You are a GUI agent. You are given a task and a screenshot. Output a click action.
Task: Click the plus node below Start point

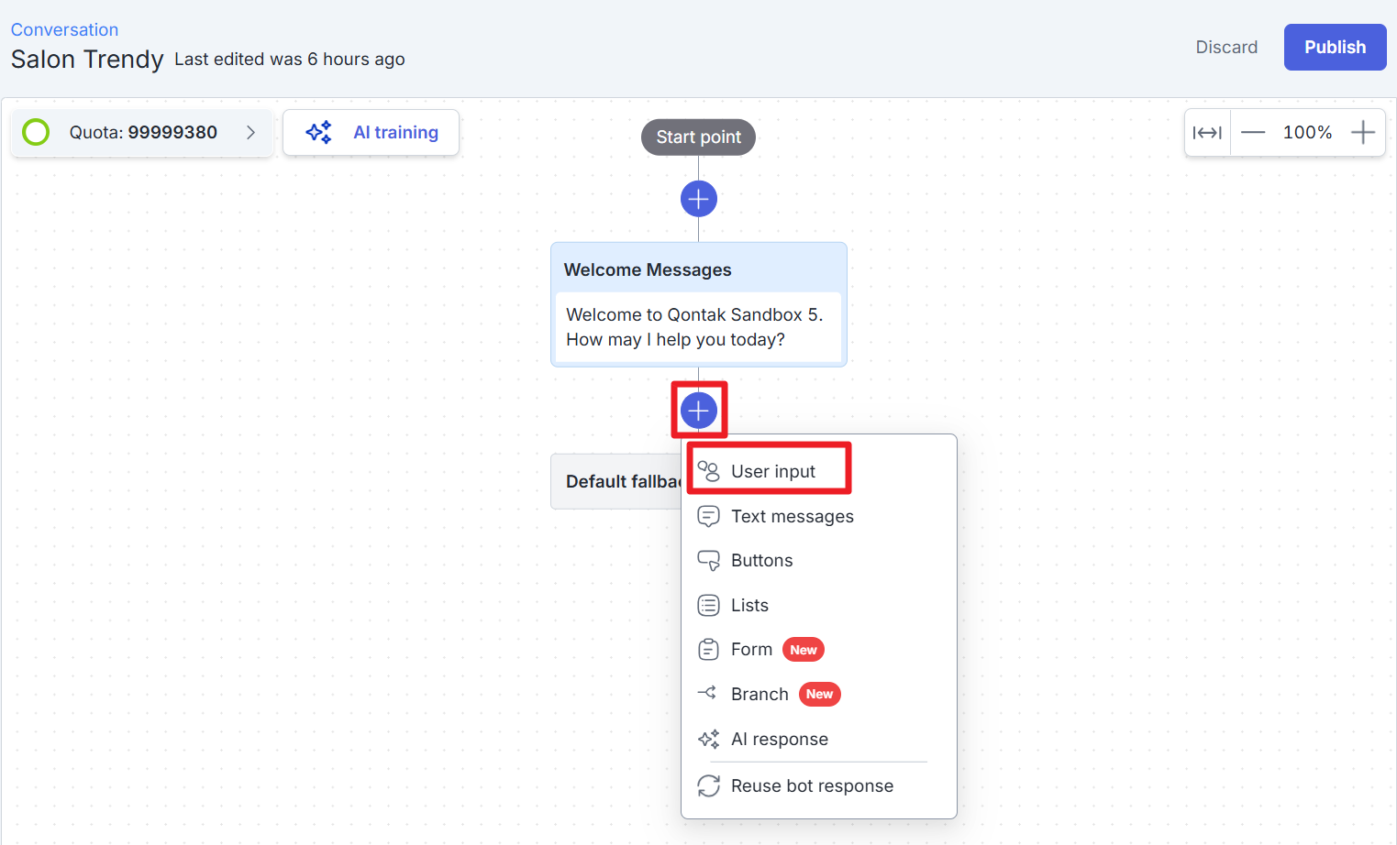(698, 199)
